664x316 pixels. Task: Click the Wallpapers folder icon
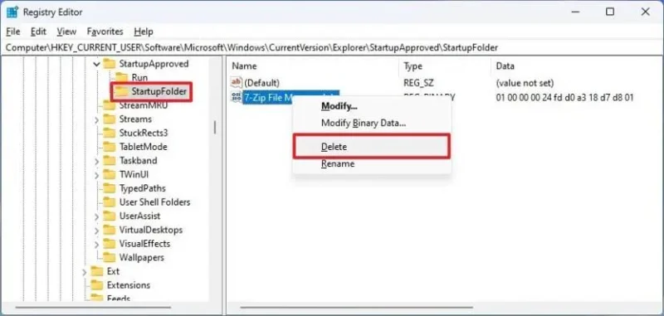click(x=110, y=257)
